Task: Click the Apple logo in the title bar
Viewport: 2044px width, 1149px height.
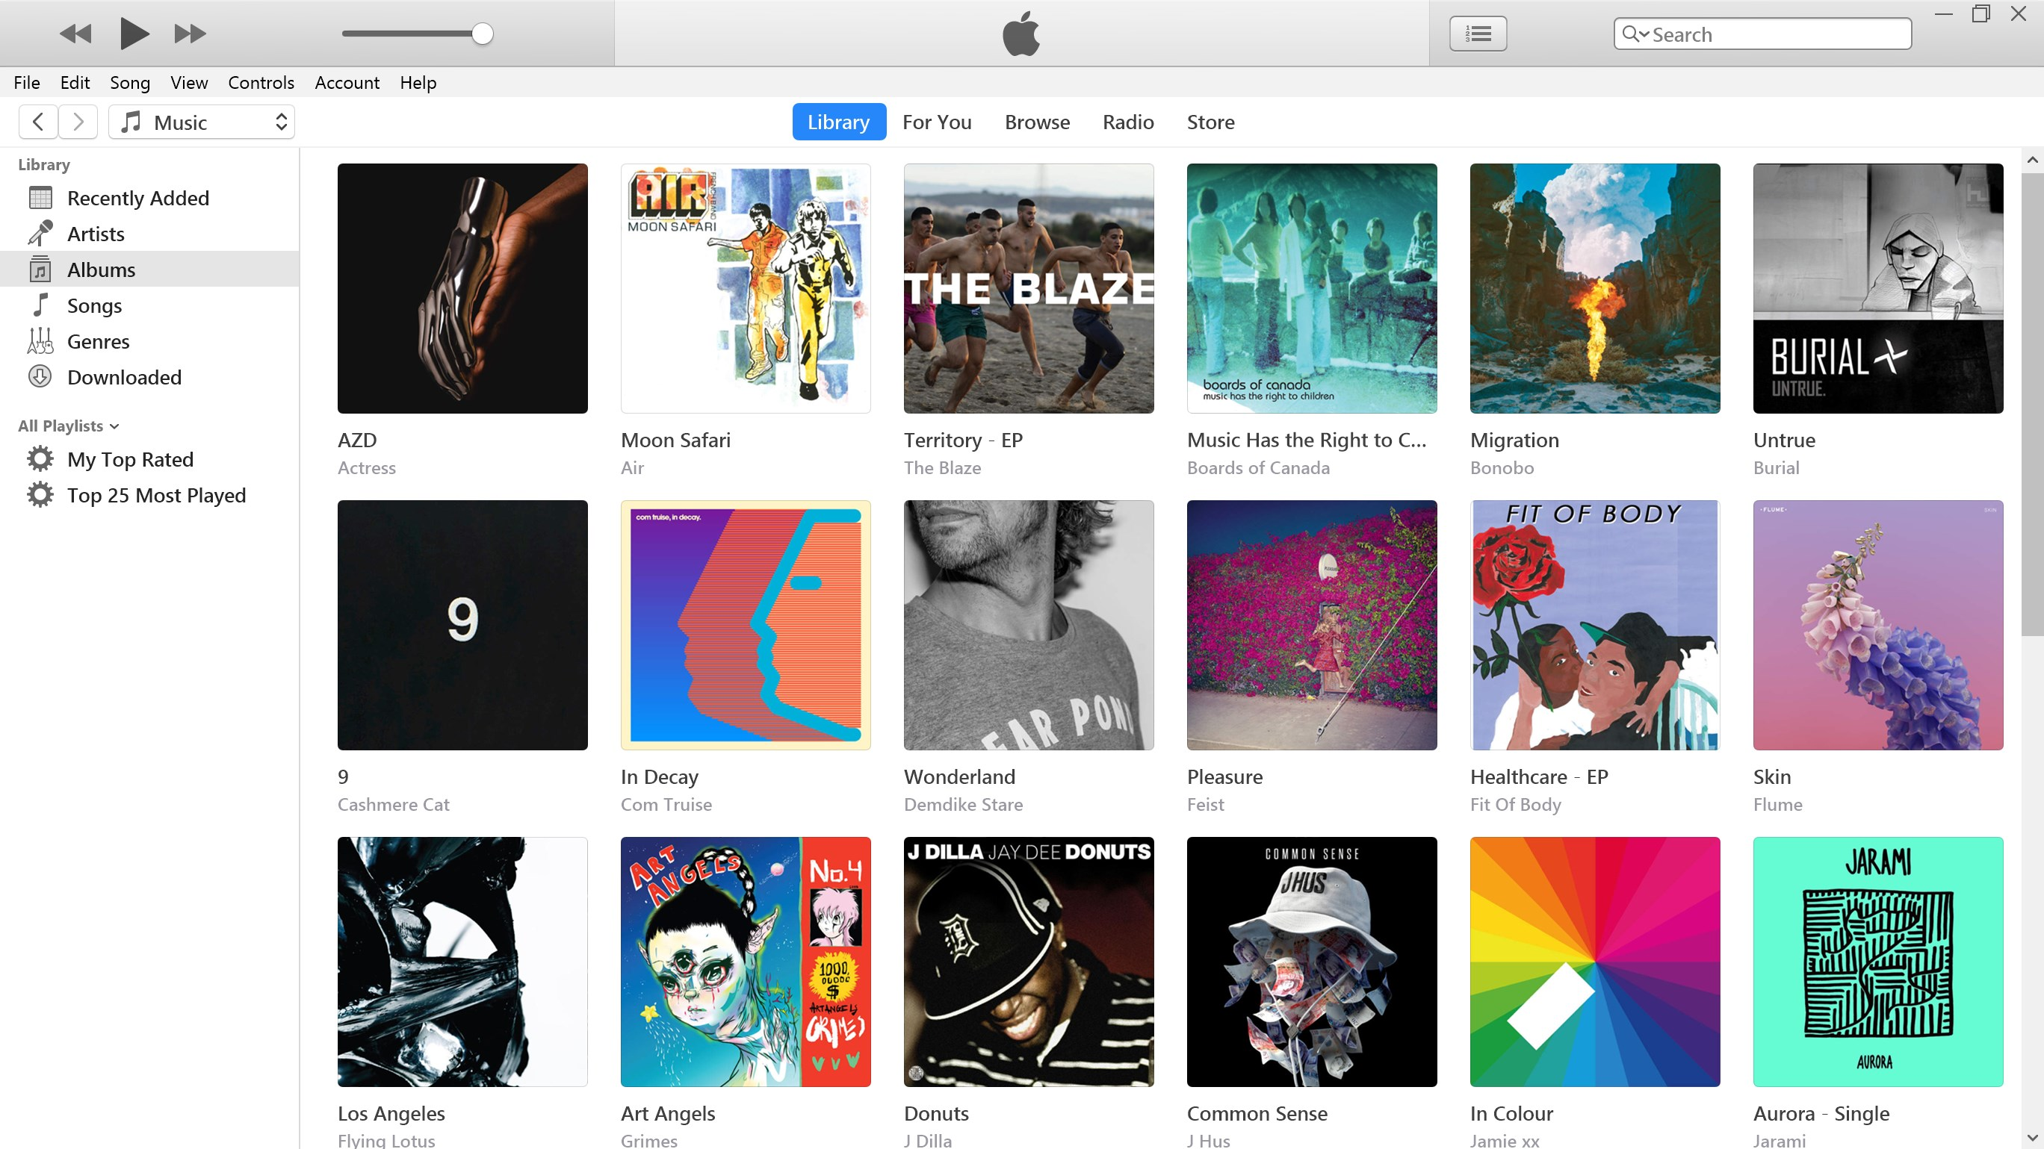Action: pyautogui.click(x=1022, y=34)
